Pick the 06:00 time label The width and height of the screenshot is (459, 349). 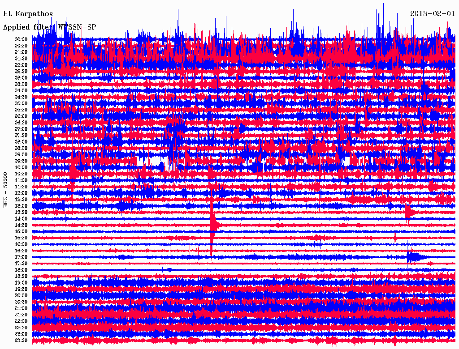pos(21,116)
